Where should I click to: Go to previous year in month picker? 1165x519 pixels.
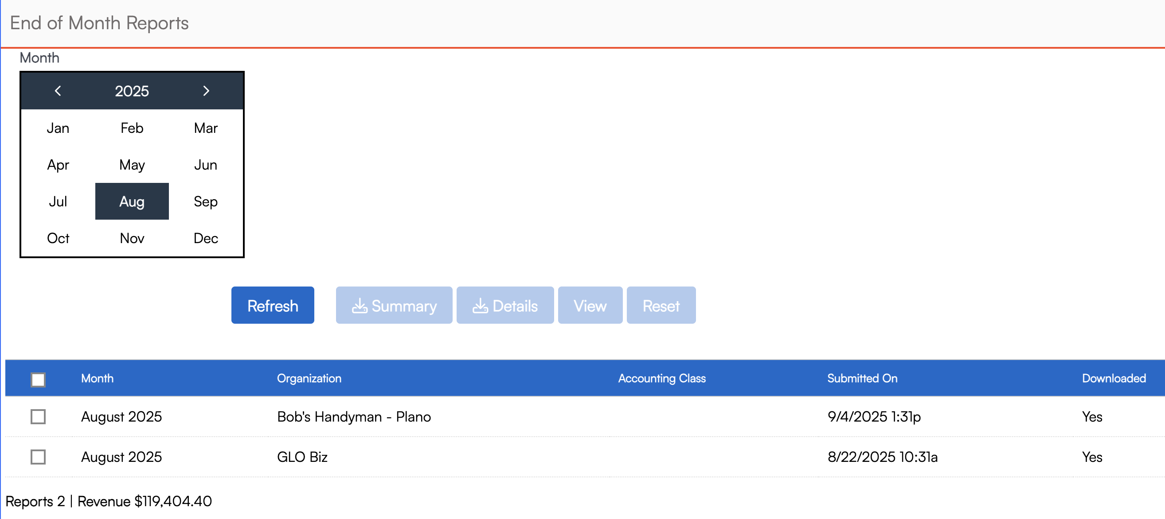tap(58, 91)
